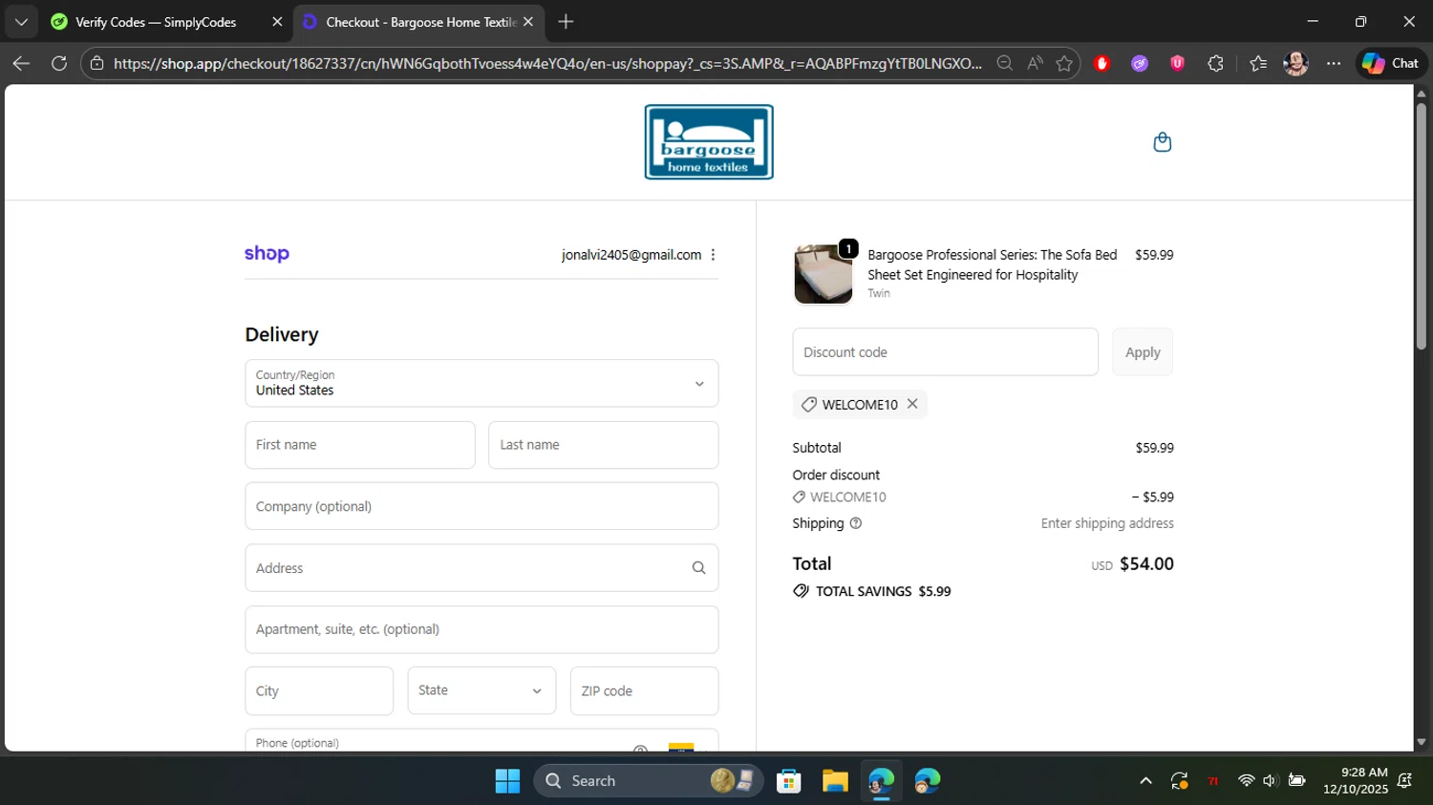Click the red extension icon in the toolbar
This screenshot has height=805, width=1433.
coord(1101,63)
